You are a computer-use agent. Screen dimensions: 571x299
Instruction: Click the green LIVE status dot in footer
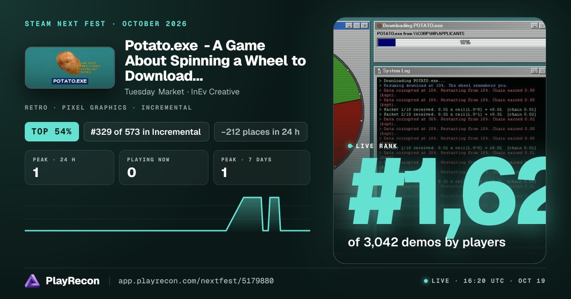[426, 281]
